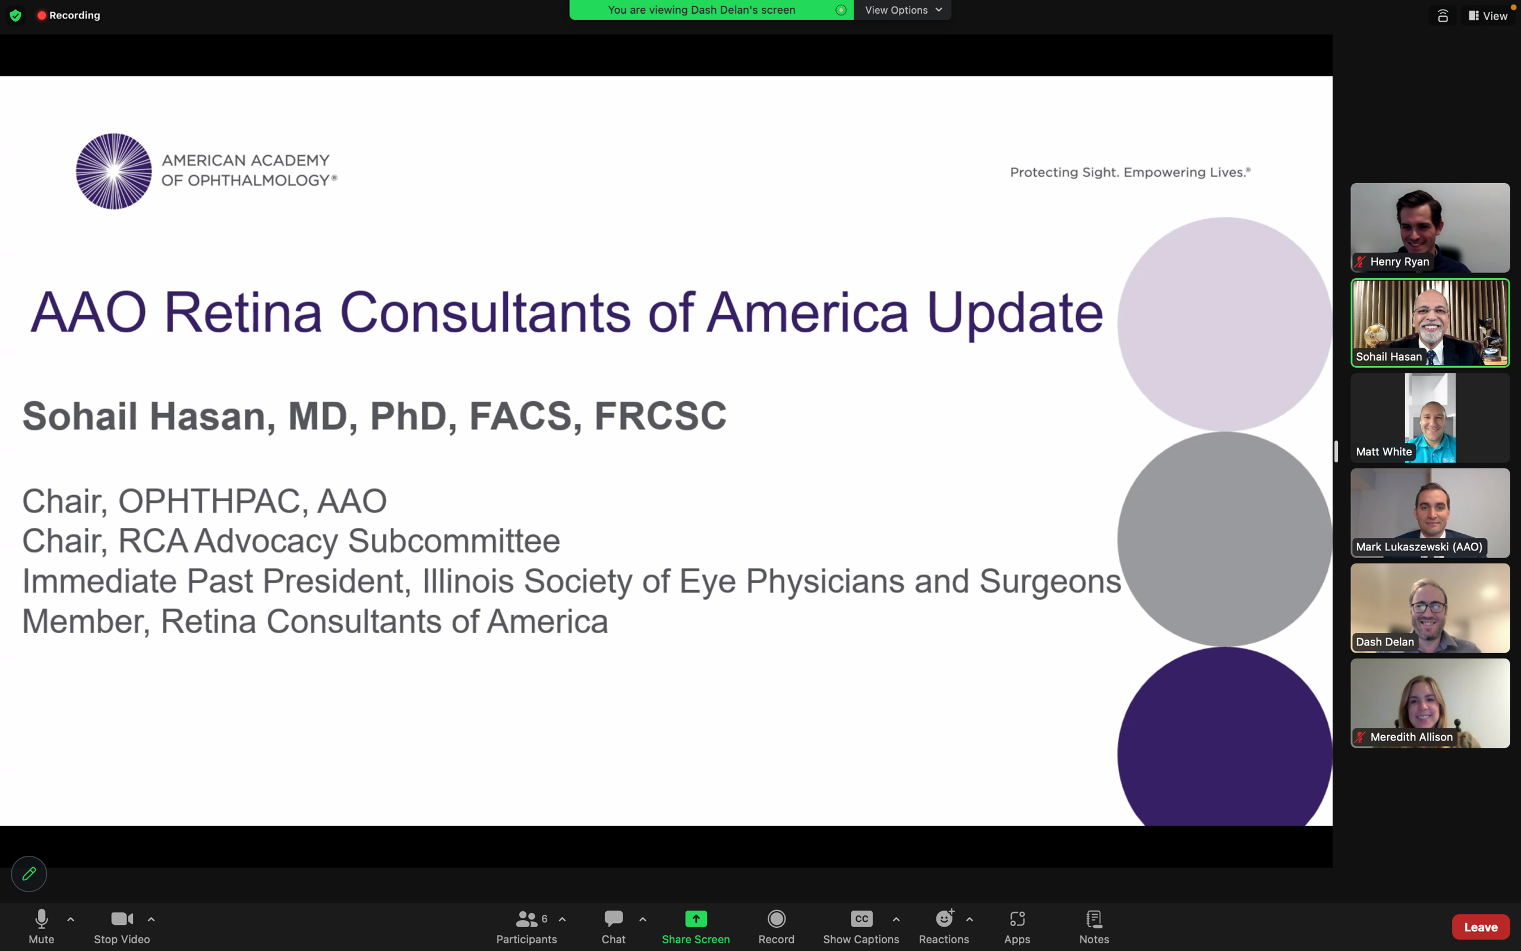The width and height of the screenshot is (1521, 951).
Task: Click the American Academy of Ophthalmology logo
Action: click(206, 171)
